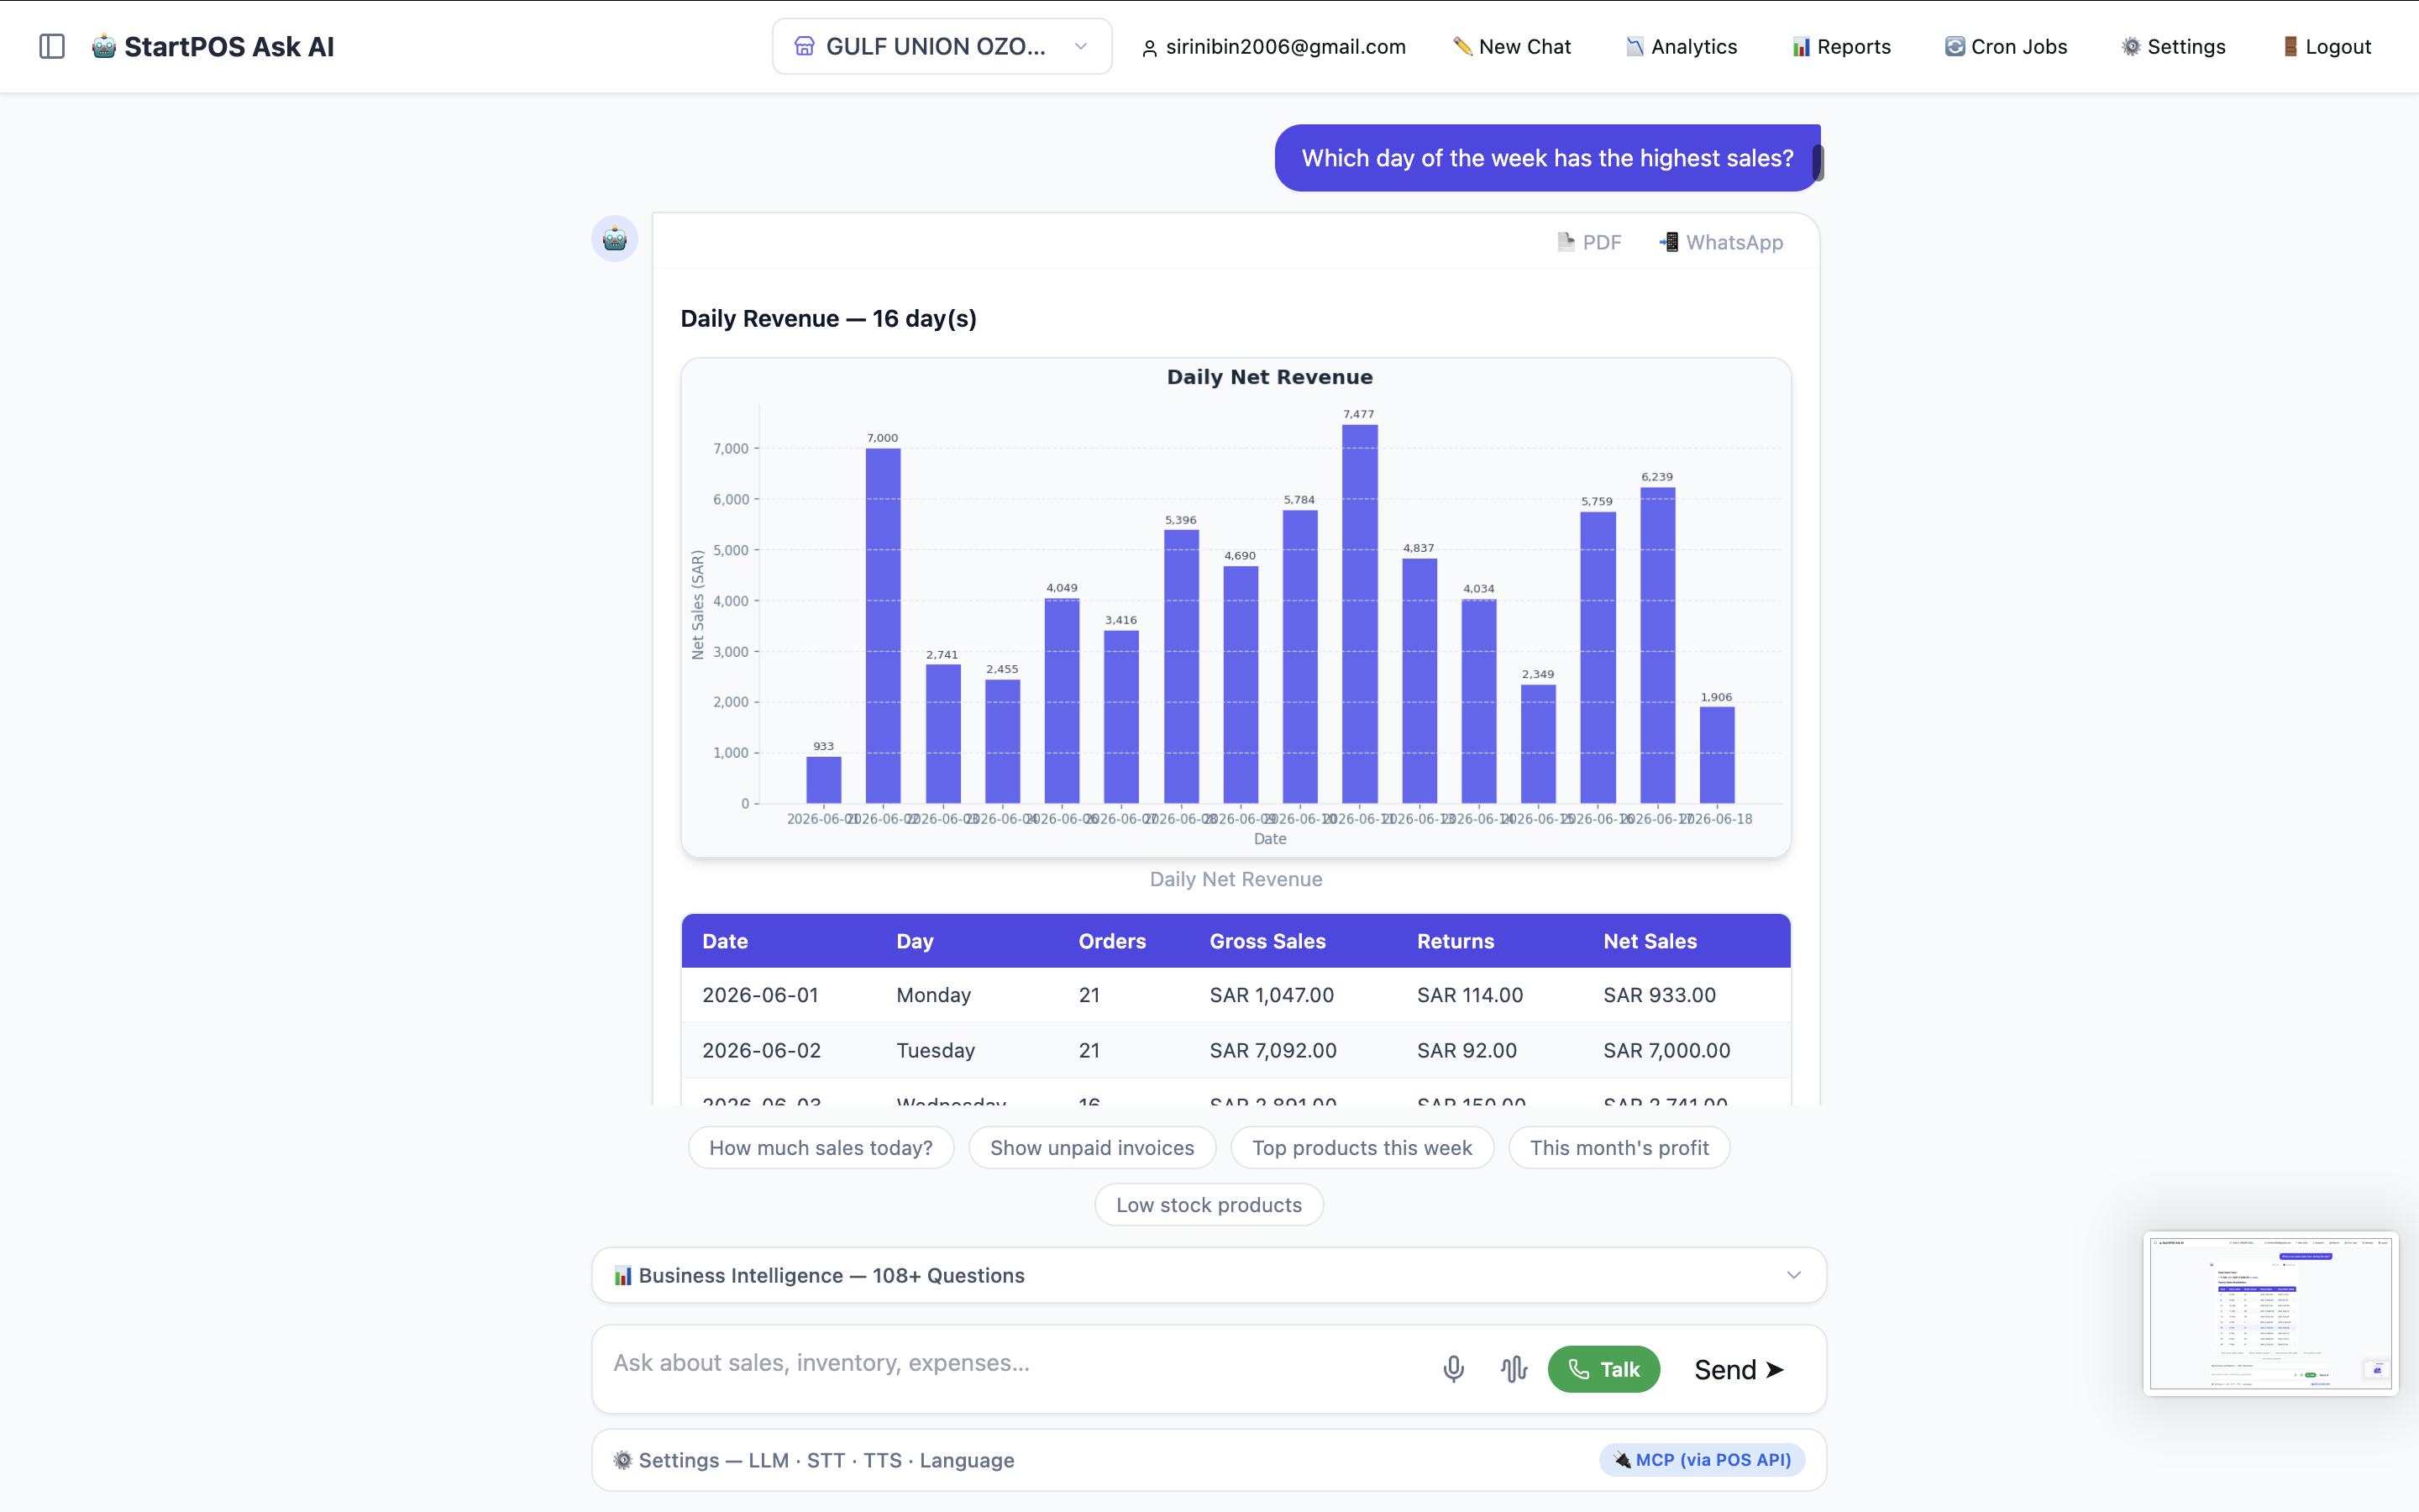2419x1512 pixels.
Task: Click the 6,239 bar in the chart
Action: [1657, 646]
